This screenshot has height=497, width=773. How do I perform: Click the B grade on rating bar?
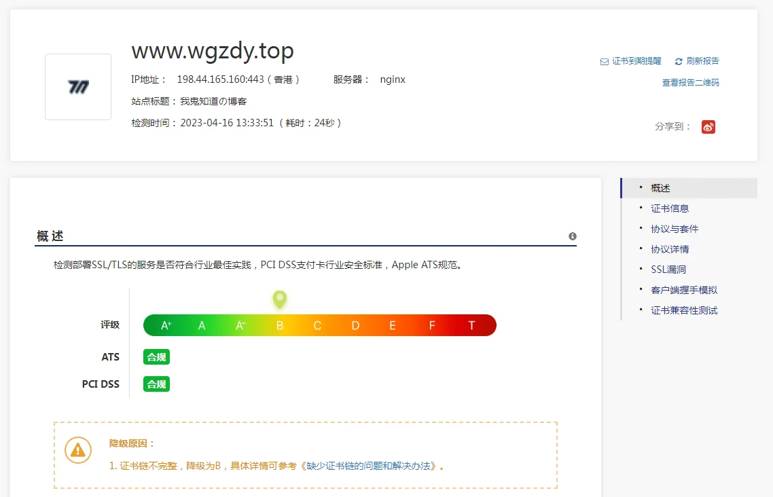tap(280, 326)
